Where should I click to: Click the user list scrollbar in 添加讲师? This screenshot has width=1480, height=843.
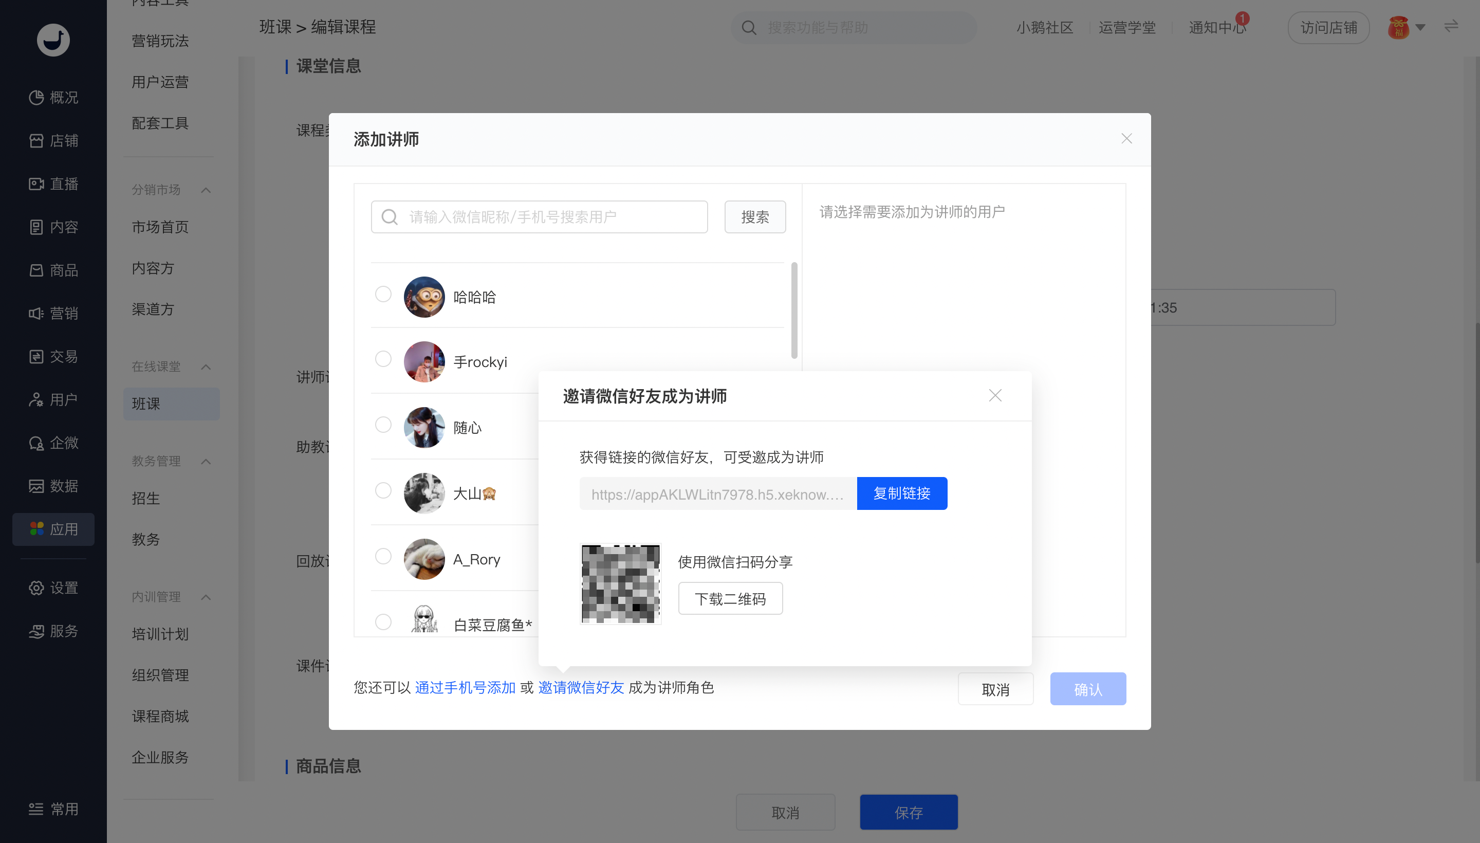coord(794,310)
